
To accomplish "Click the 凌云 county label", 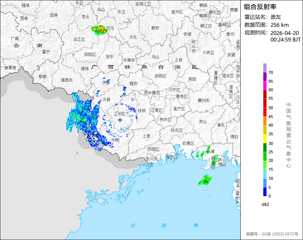I will pos(85,17).
